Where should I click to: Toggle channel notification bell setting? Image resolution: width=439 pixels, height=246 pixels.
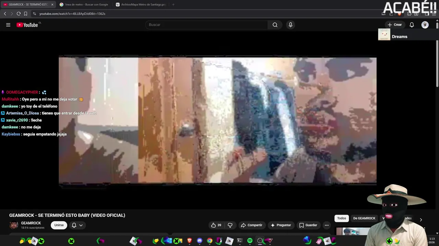[x=74, y=225]
